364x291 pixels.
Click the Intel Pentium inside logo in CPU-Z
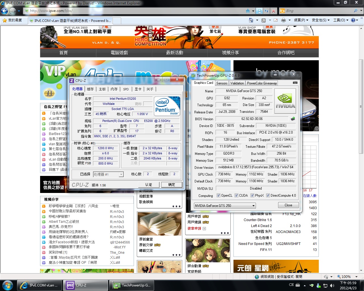tap(167, 106)
